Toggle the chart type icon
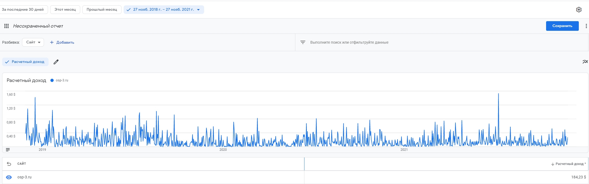This screenshot has height=184, width=589. click(x=585, y=62)
